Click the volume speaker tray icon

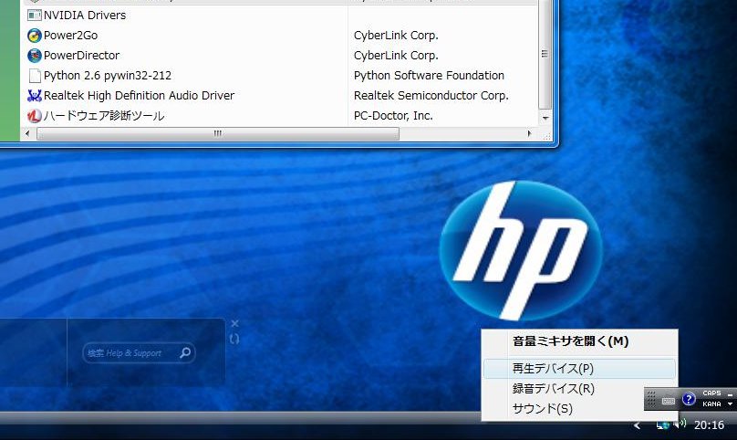coord(680,424)
